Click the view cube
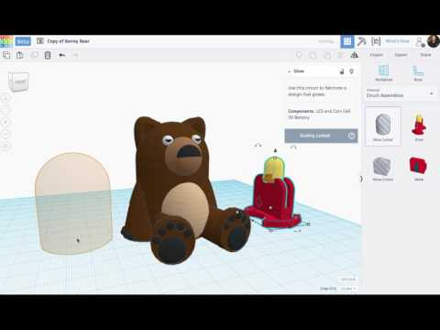The width and height of the screenshot is (440, 330). click(x=18, y=82)
